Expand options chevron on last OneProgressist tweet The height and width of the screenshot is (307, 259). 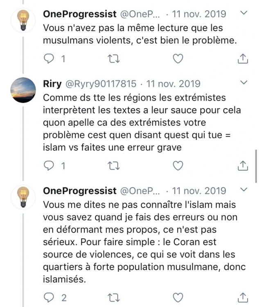[243, 190]
